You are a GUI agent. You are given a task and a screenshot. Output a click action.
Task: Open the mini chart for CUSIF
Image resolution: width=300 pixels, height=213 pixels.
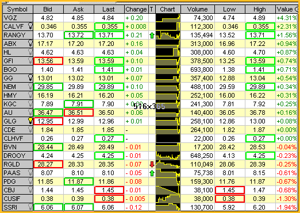[x=168, y=199]
